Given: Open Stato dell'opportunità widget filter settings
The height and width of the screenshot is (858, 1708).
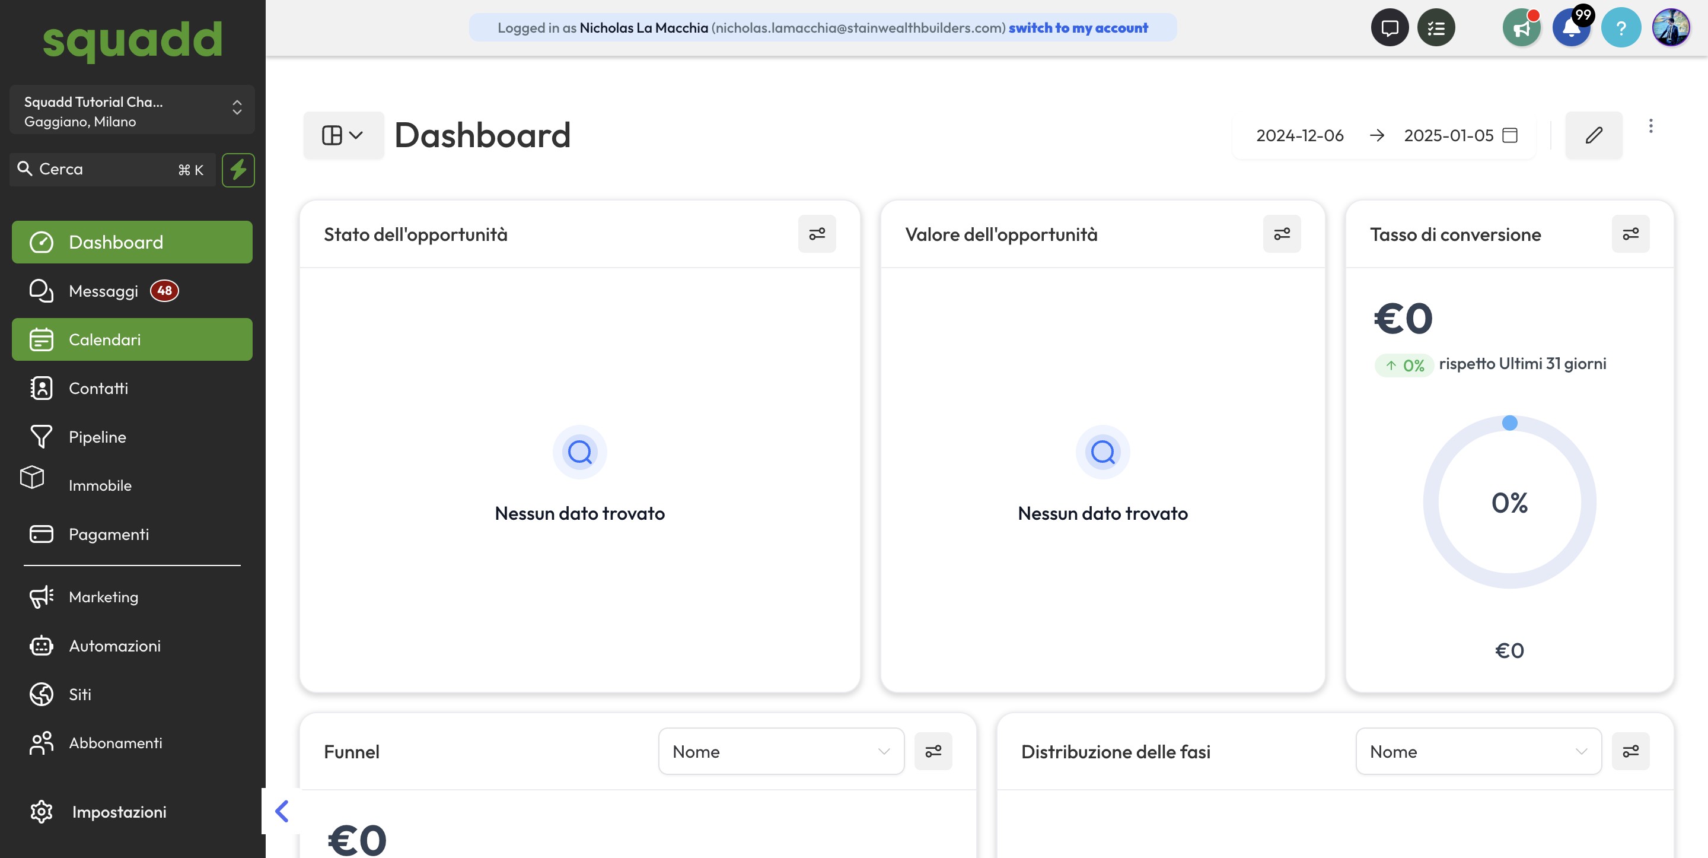Looking at the screenshot, I should (817, 234).
